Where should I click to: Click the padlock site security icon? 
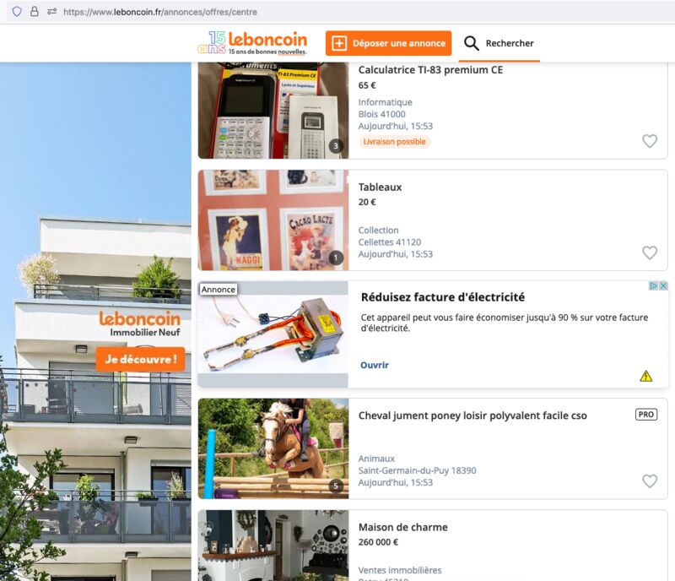[35, 12]
